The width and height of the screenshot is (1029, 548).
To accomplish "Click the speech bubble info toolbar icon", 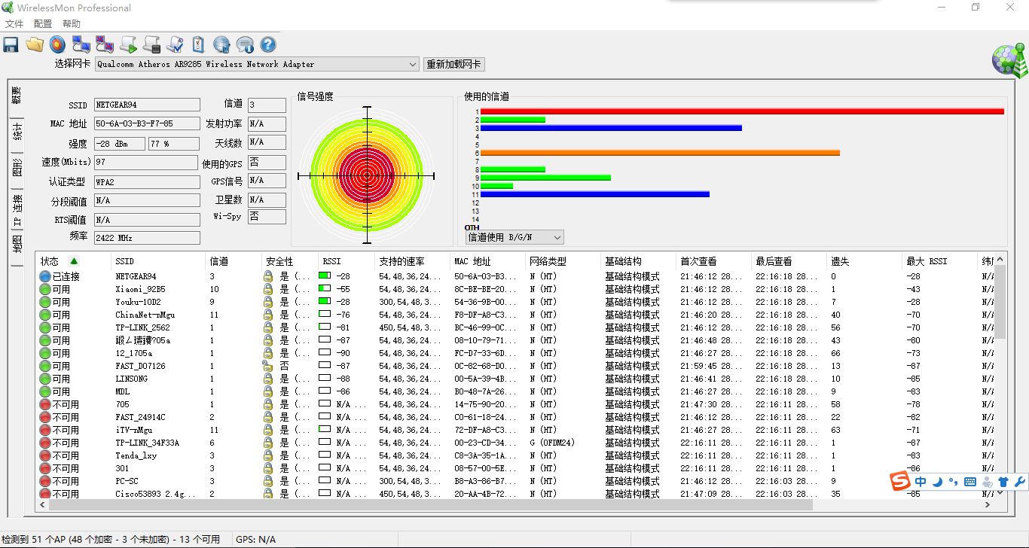I will tap(245, 45).
